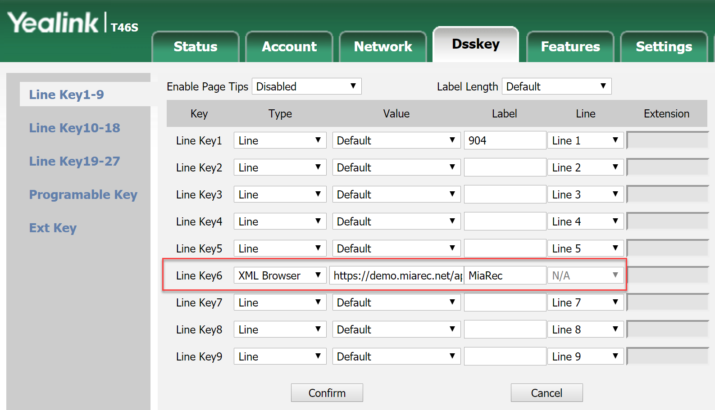The height and width of the screenshot is (410, 715).
Task: Go to the Settings tab
Action: pos(664,46)
